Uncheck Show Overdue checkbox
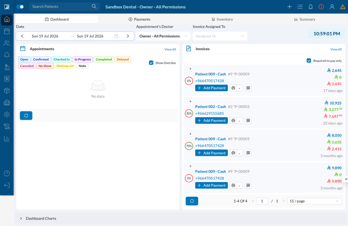Screen dimensions: 348x226 pos(151,63)
